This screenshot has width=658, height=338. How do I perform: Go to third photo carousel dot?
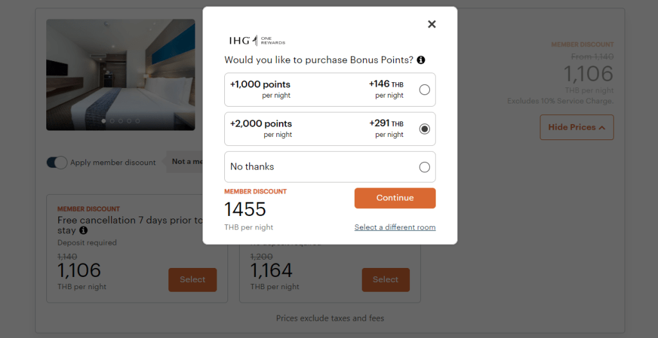point(120,121)
